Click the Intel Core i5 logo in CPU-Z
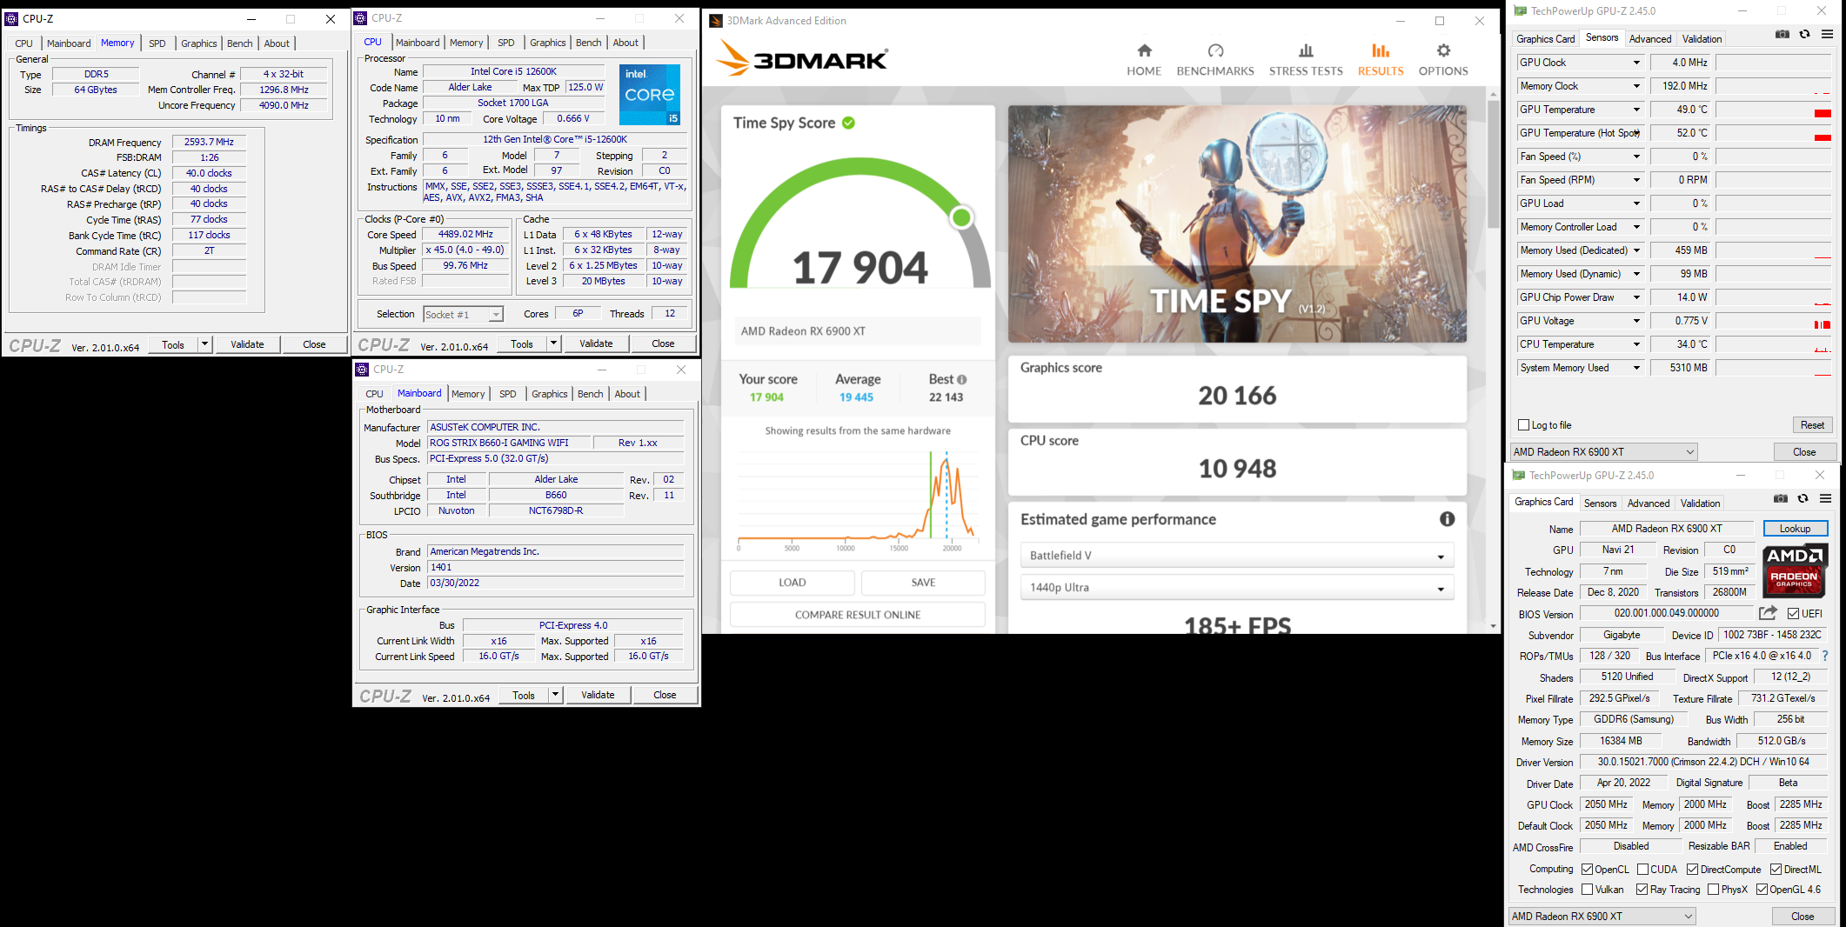 tap(650, 94)
